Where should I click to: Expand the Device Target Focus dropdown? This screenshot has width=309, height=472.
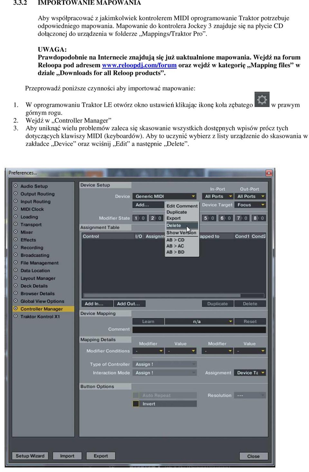pyautogui.click(x=250, y=205)
